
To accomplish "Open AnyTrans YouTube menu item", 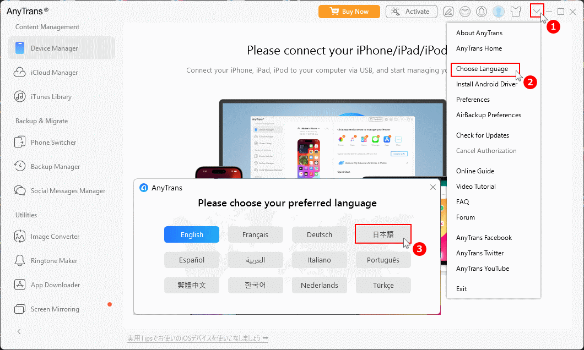I will point(482,269).
